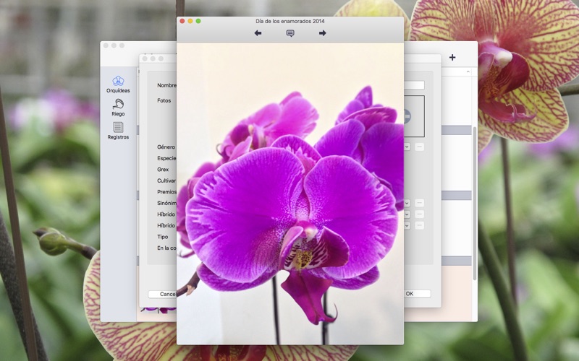
Task: Open the Género dropdown arrow
Action: 407,147
